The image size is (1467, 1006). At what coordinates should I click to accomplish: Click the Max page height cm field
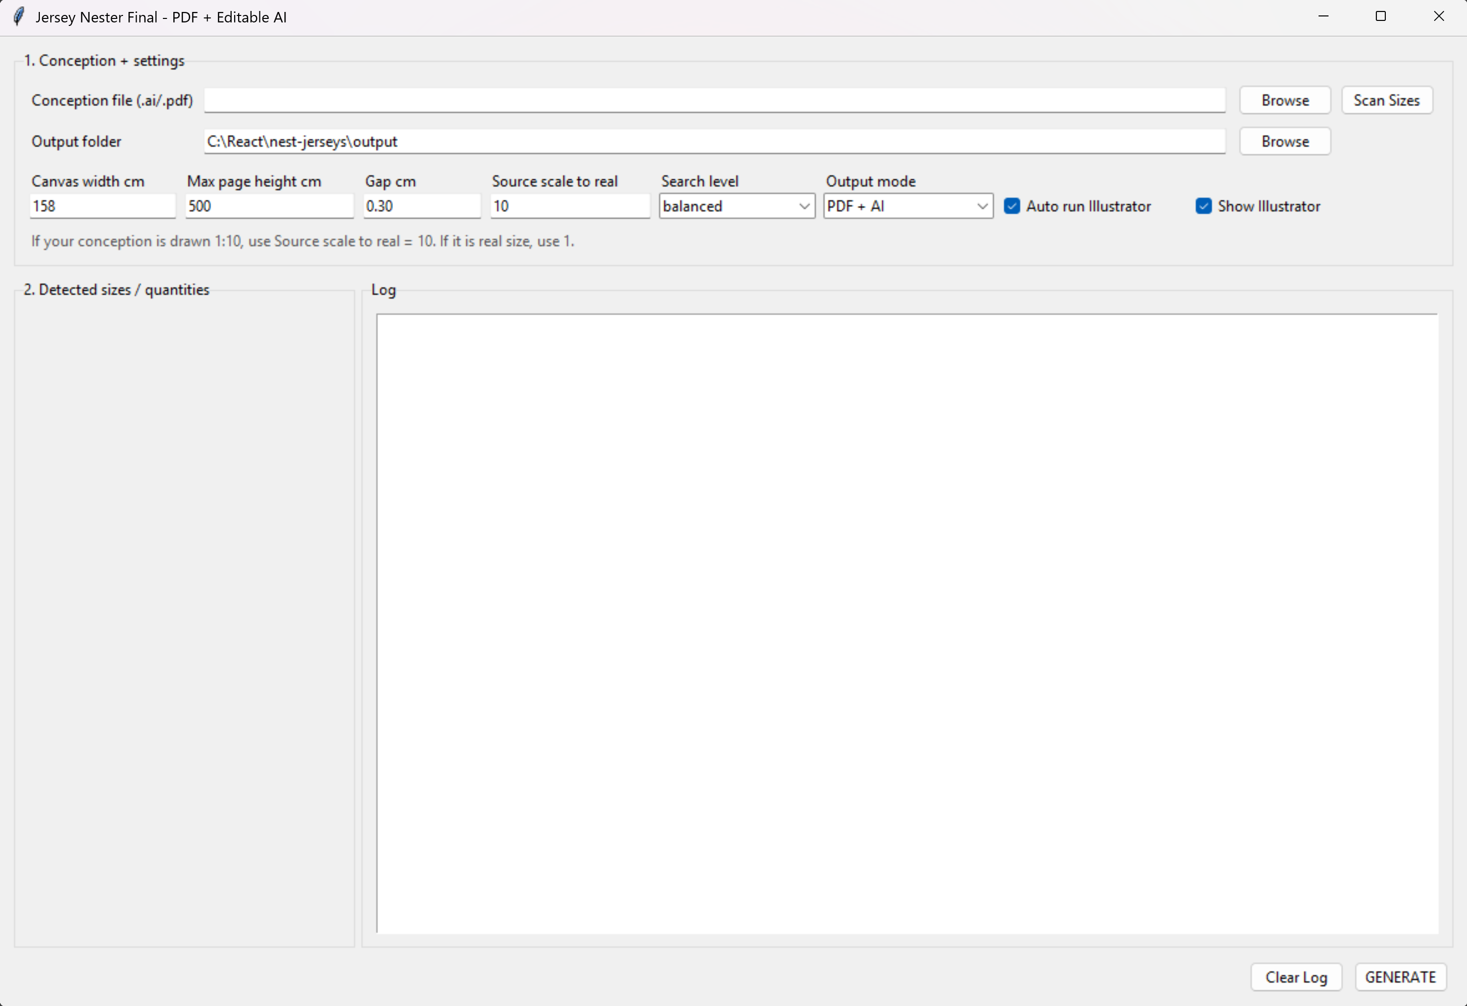[x=269, y=206]
